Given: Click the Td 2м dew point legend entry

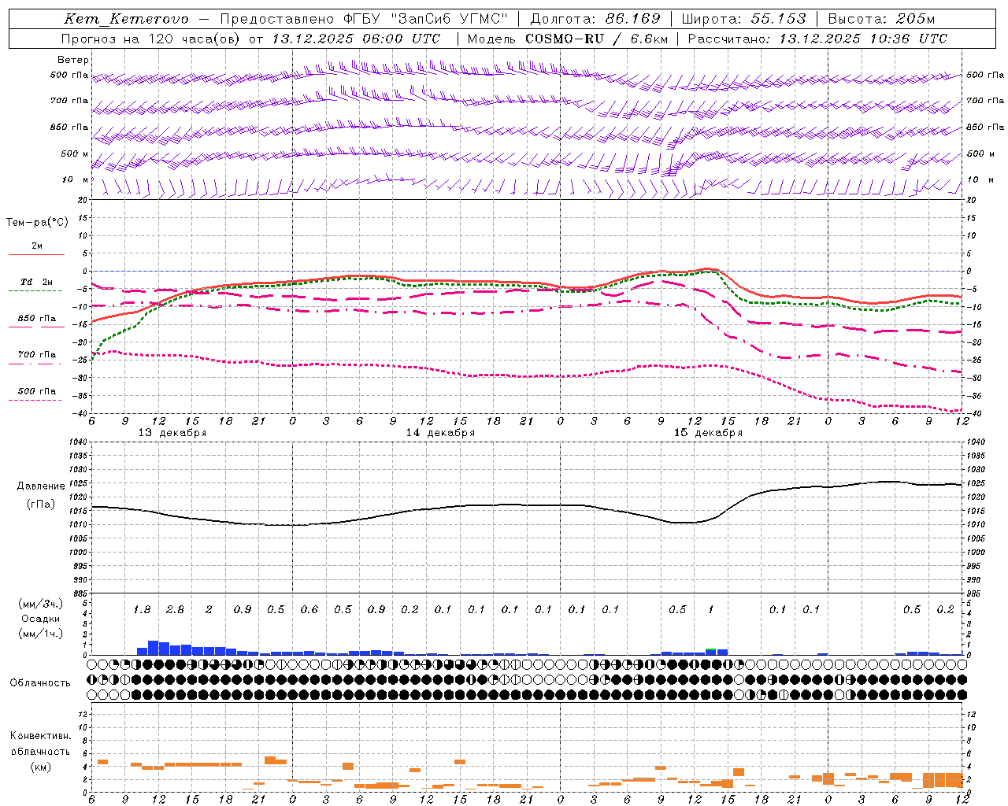Looking at the screenshot, I should pos(37,282).
